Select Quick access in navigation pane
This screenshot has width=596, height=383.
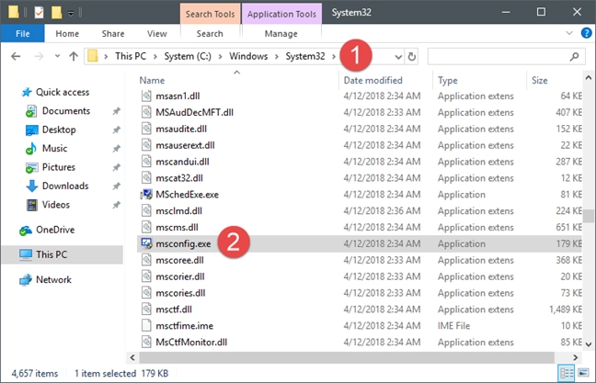click(63, 92)
